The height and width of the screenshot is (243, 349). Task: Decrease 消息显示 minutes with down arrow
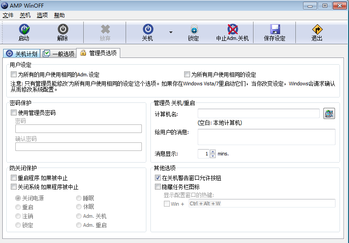[213, 156]
